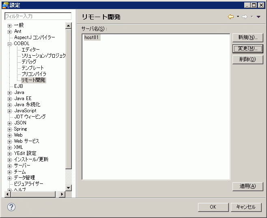Image resolution: width=267 pixels, height=218 pixels.
Task: Expand the Java tree node
Action: click(10, 93)
